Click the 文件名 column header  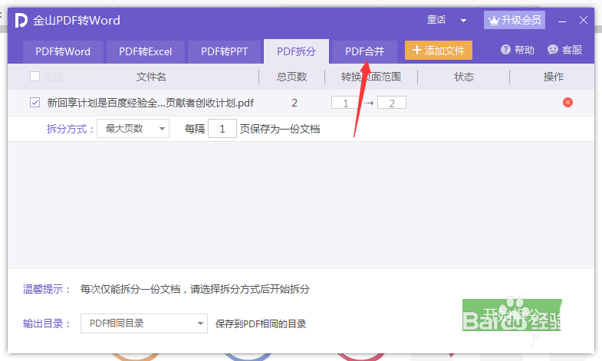coord(151,77)
